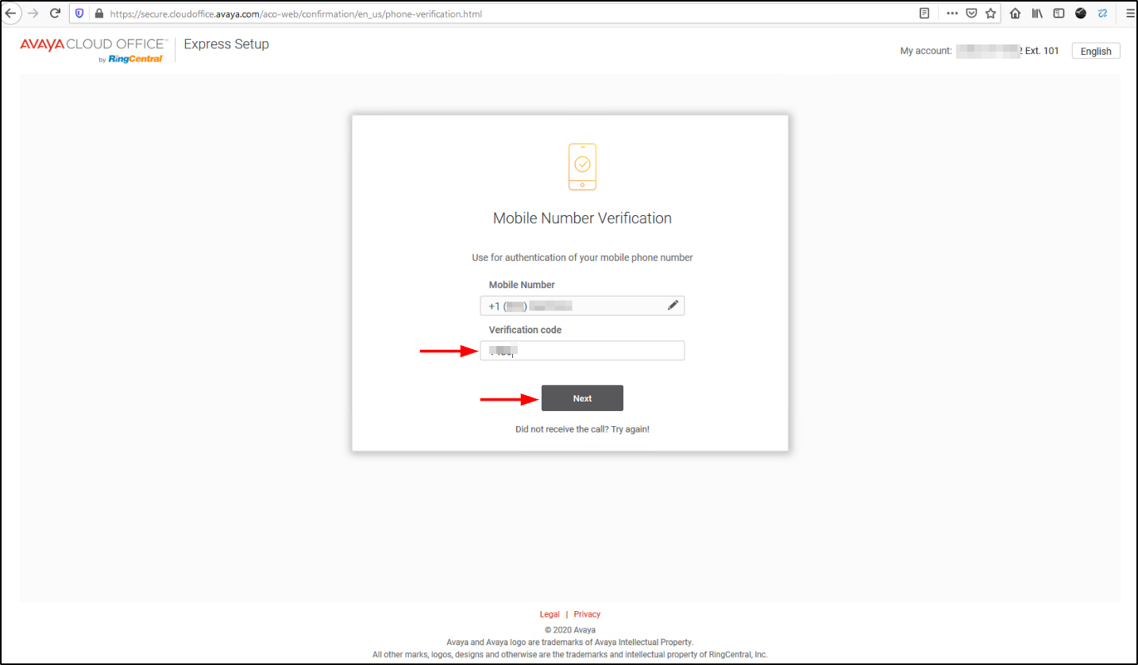Reload the page with the refresh icon
The width and height of the screenshot is (1138, 665).
click(x=55, y=13)
